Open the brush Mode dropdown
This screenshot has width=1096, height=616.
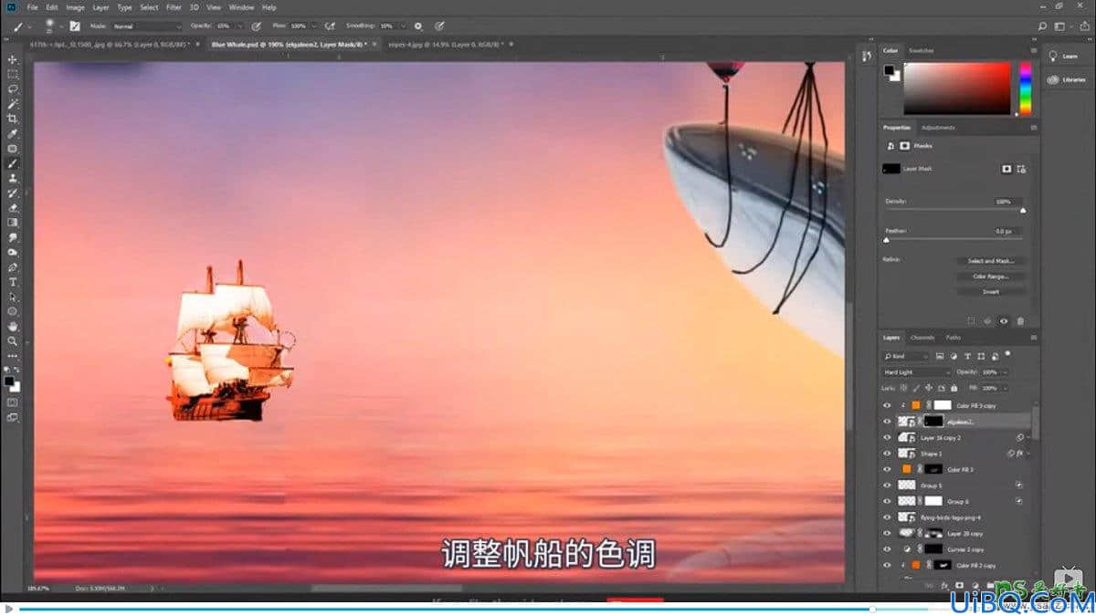[x=146, y=26]
